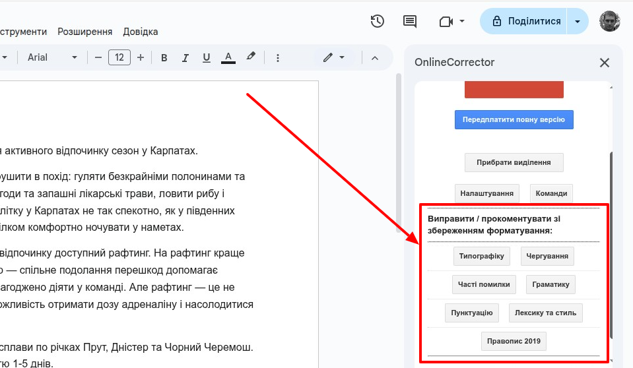Click the document vertical scrollbar
Screen dimensions: 633x368
399,153
